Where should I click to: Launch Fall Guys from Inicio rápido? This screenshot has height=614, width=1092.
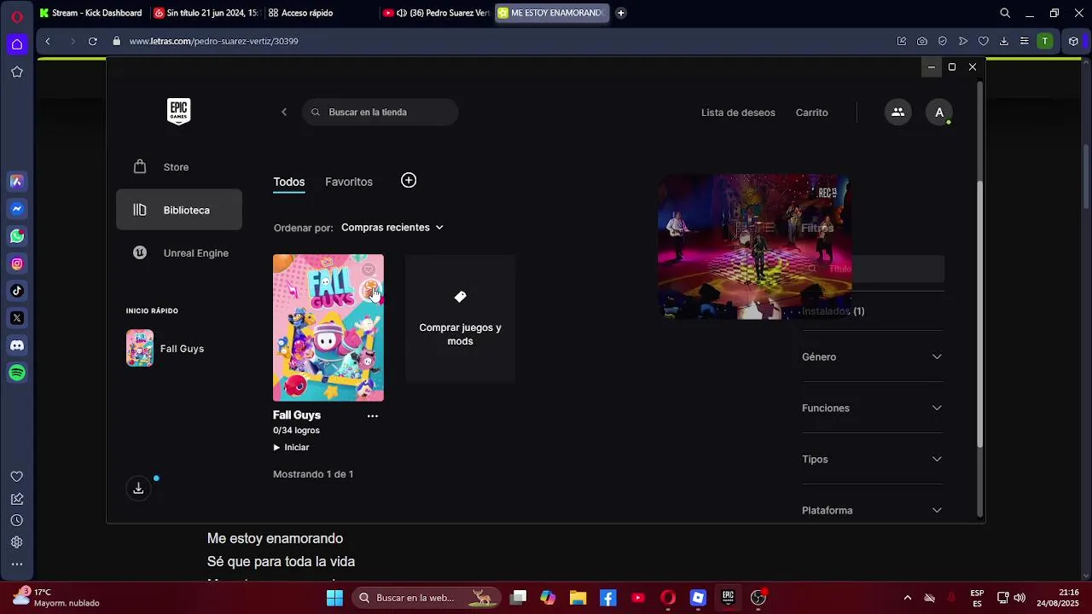tap(166, 349)
